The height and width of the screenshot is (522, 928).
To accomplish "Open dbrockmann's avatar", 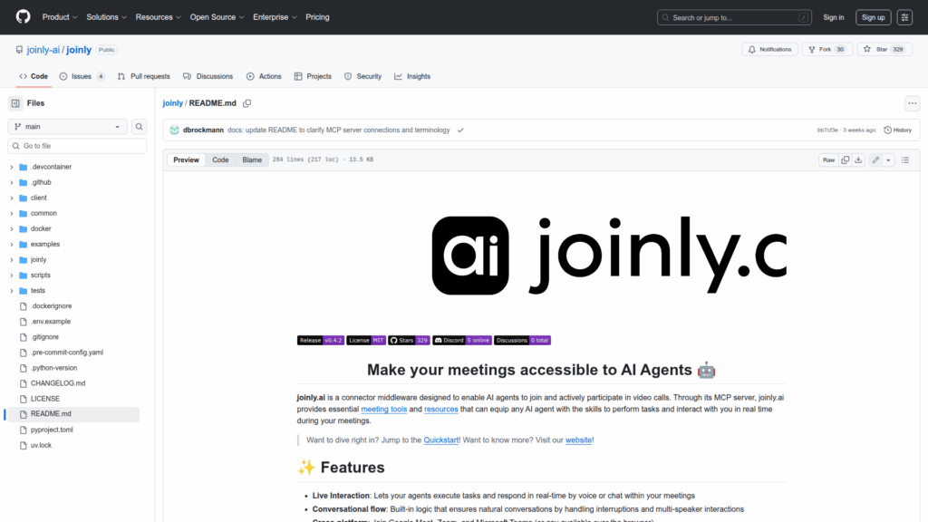I will click(174, 130).
